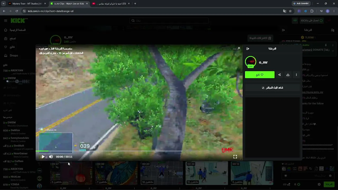Bookmark this page with star icon
338x190 pixels.
click(290, 11)
